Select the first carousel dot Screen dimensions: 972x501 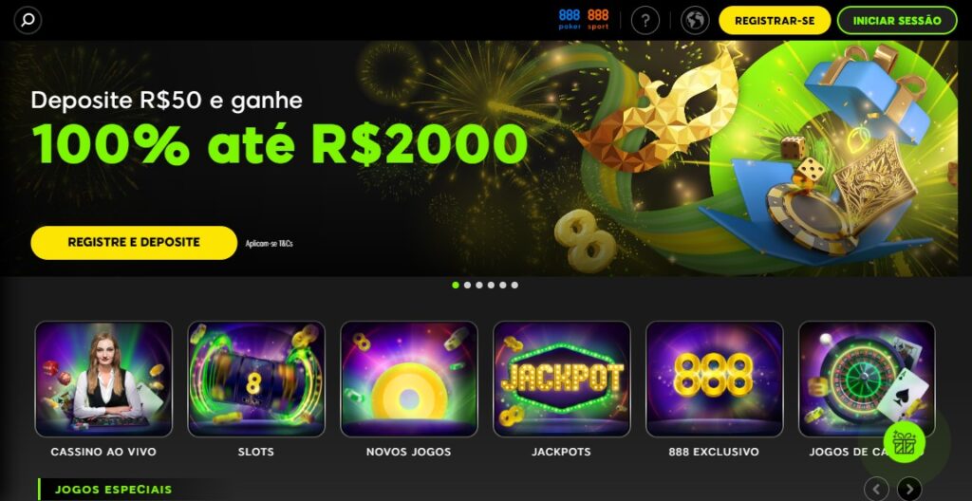point(456,286)
